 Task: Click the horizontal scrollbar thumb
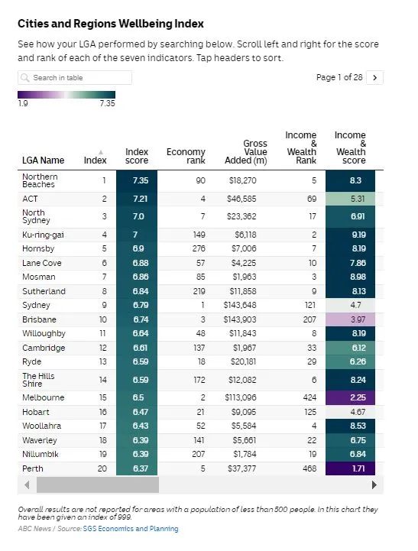[x=98, y=485]
